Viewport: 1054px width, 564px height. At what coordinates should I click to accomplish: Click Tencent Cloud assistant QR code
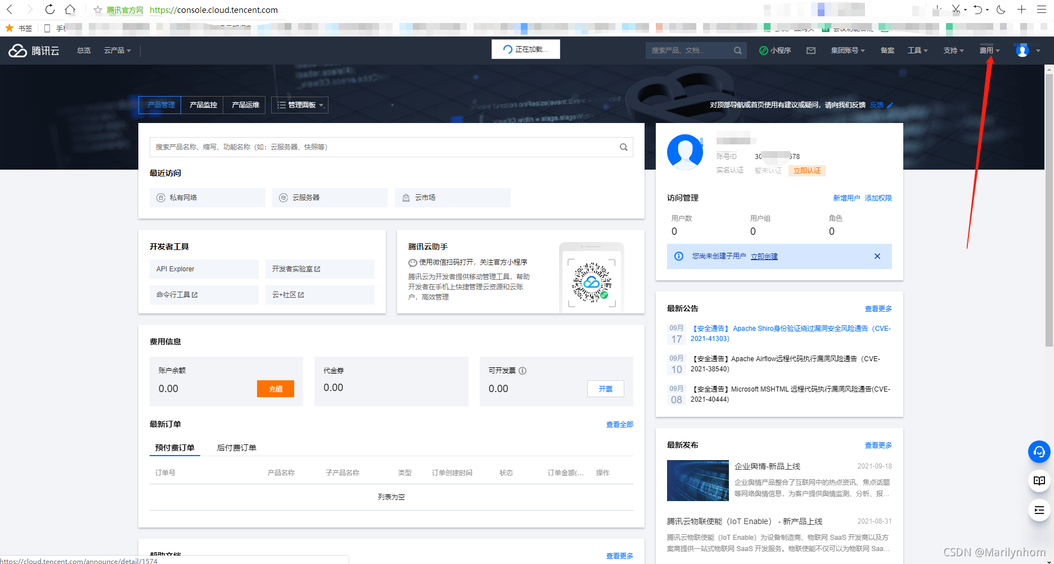tap(592, 282)
